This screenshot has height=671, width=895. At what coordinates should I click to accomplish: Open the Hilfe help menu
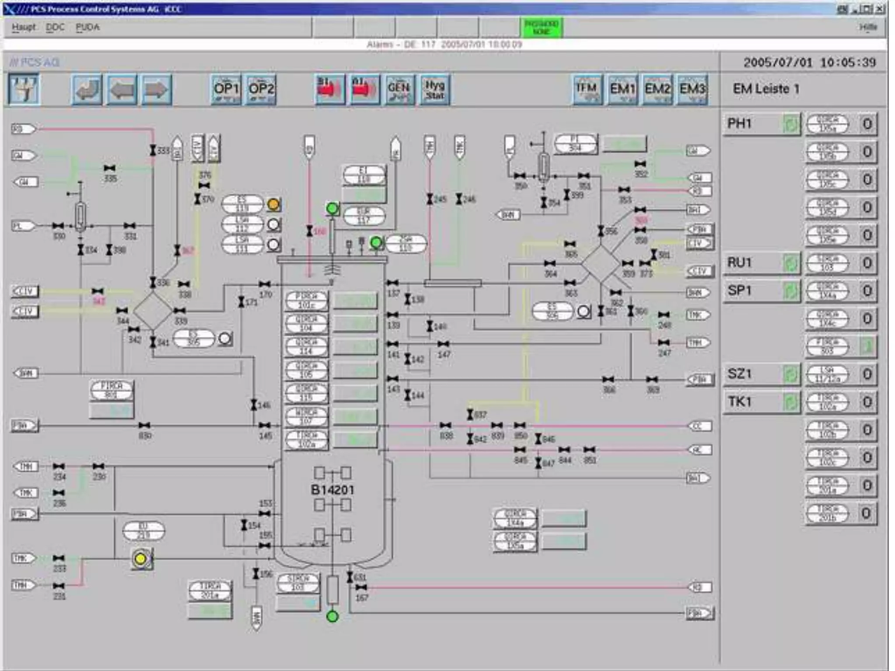[867, 27]
